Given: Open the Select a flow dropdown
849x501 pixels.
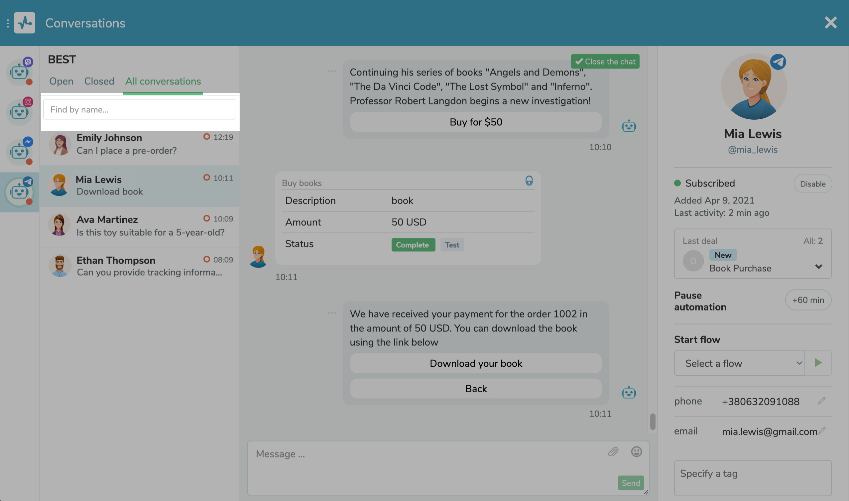Looking at the screenshot, I should (739, 363).
